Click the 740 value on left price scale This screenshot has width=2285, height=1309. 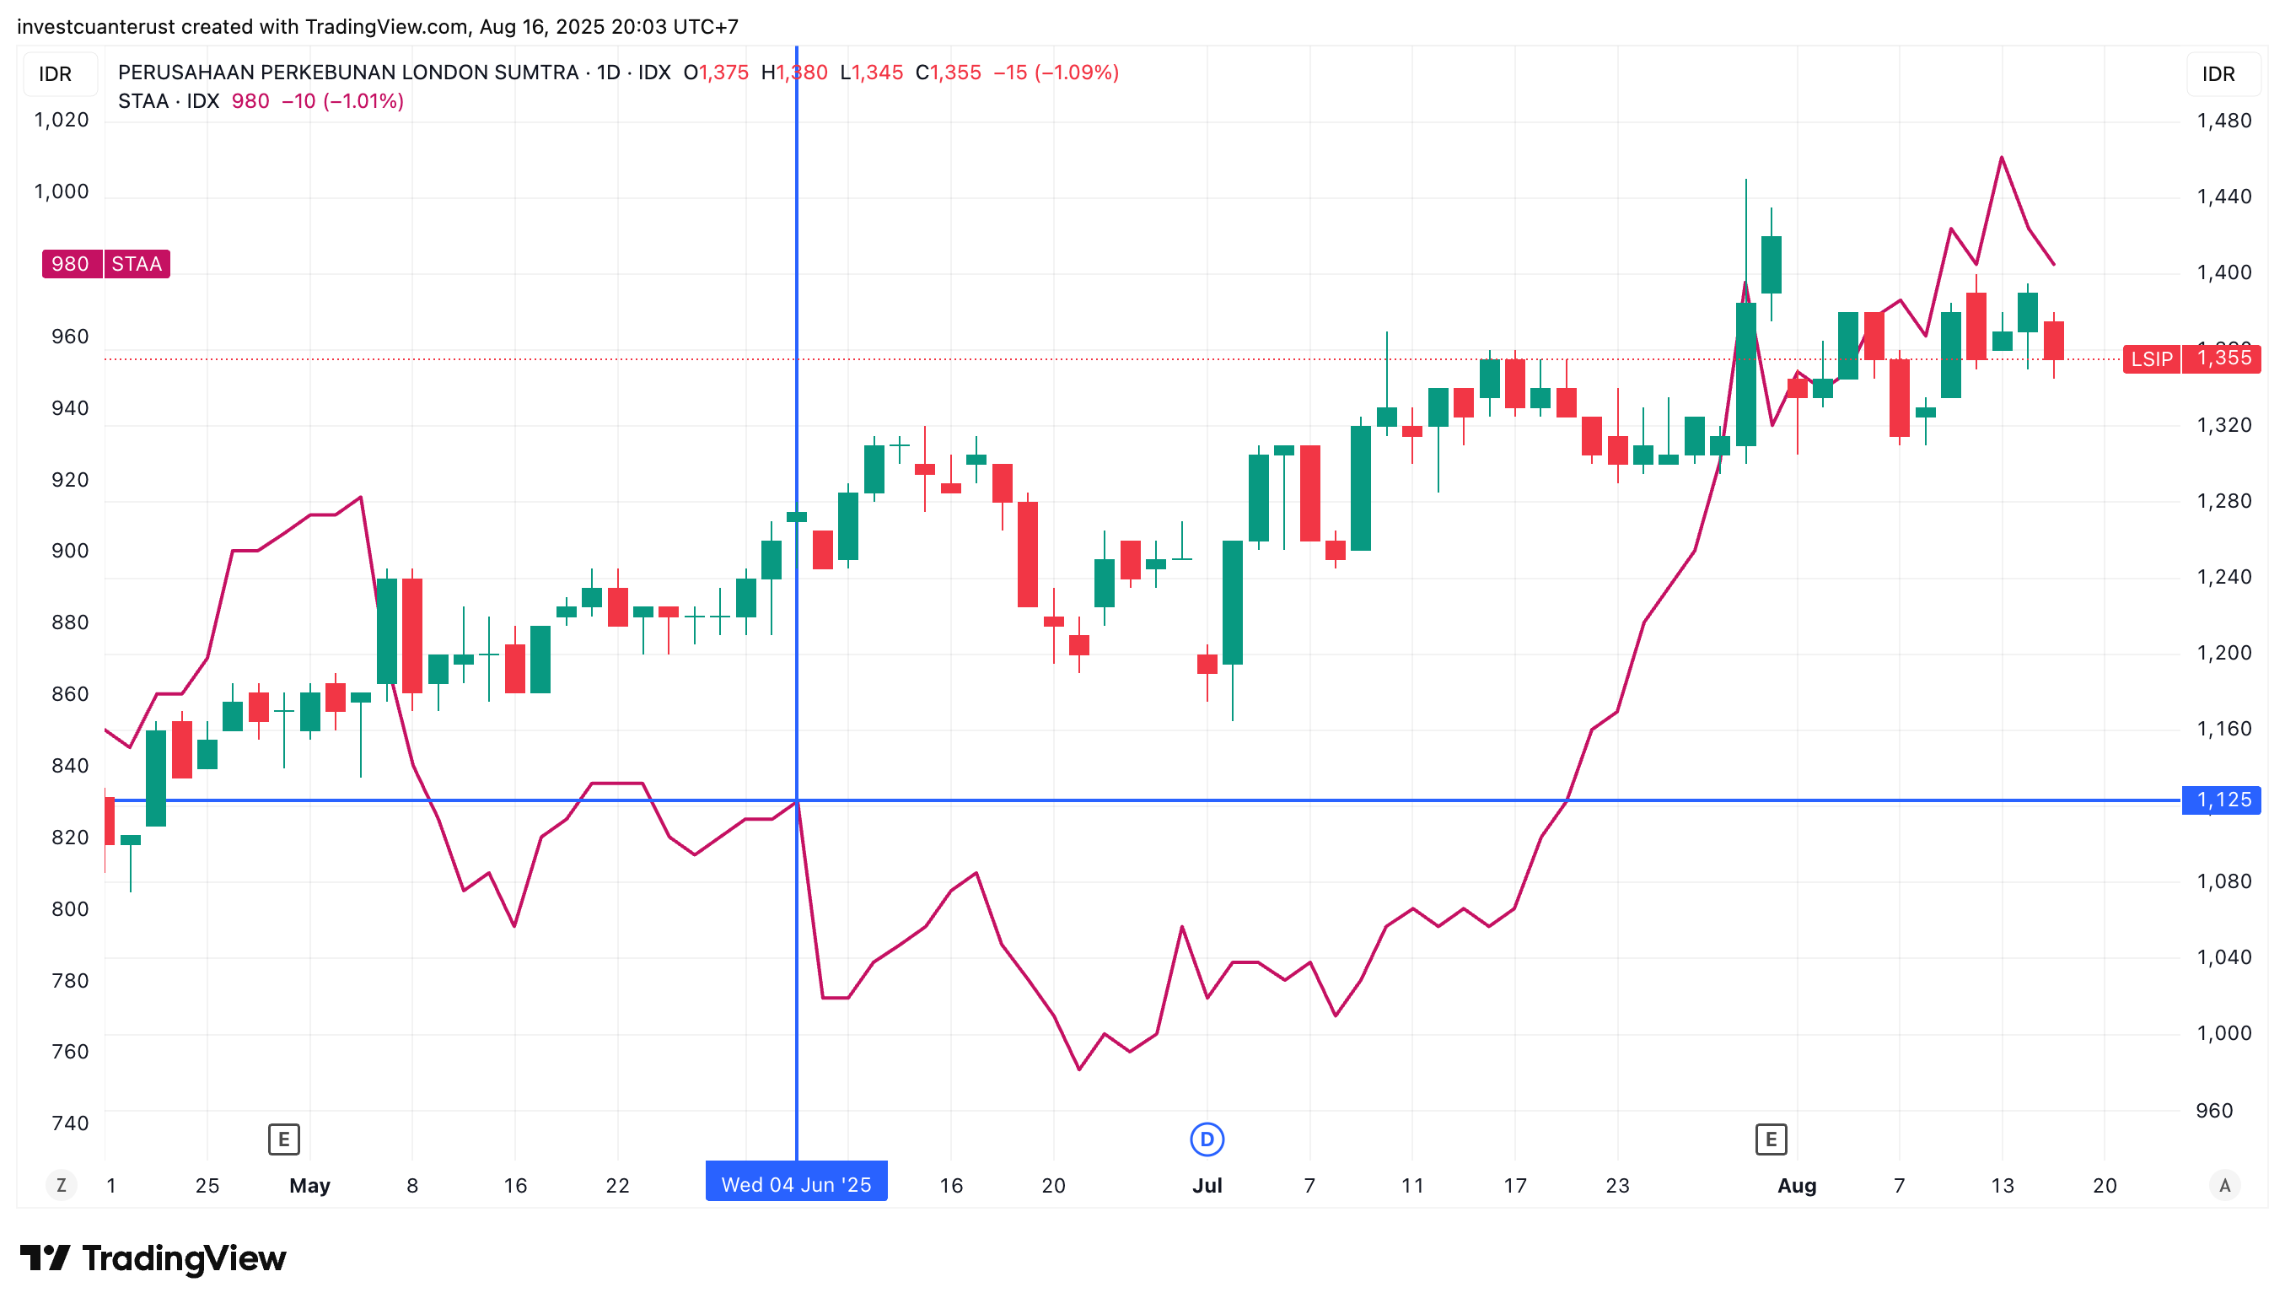click(70, 1122)
